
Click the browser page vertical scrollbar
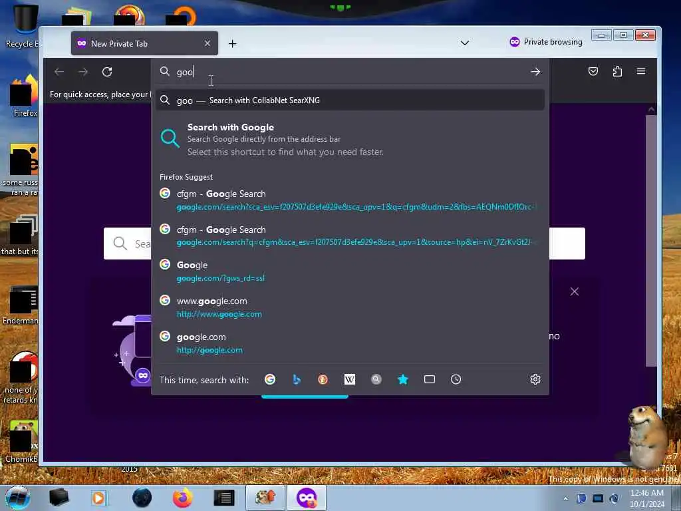click(x=650, y=241)
